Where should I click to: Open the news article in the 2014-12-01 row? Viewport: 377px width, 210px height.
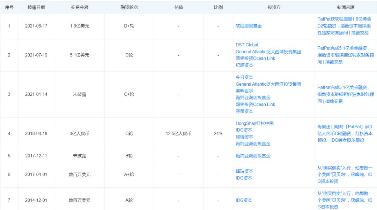[344, 200]
